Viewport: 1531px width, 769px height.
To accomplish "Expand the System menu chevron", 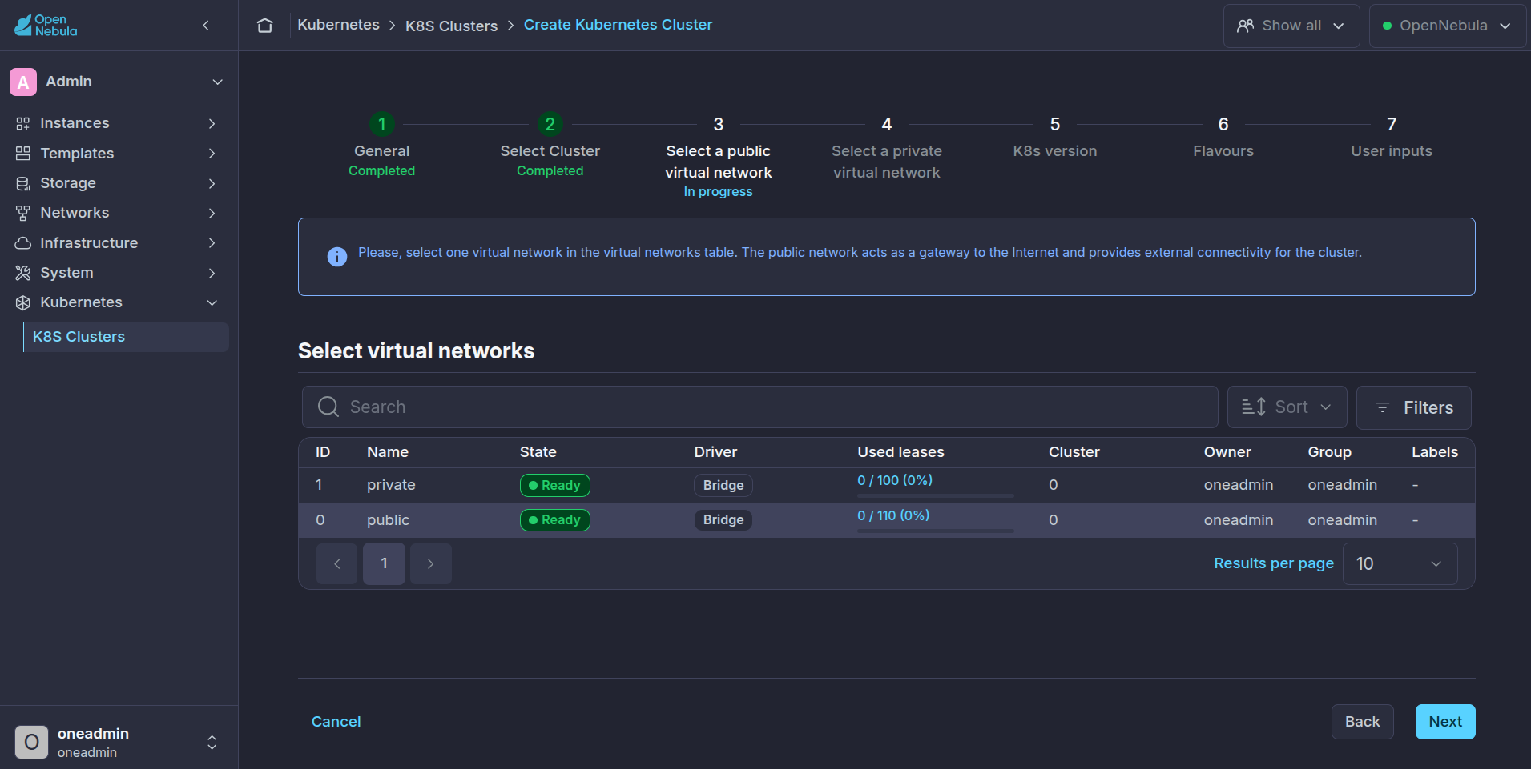I will click(212, 273).
